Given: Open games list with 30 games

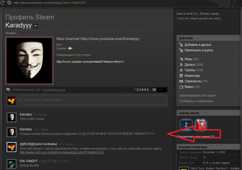Looking at the screenshot, I should pos(188,59).
